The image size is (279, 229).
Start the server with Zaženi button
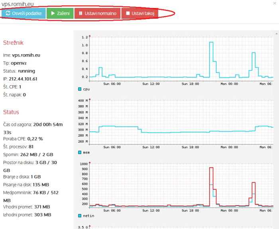[x=60, y=13]
